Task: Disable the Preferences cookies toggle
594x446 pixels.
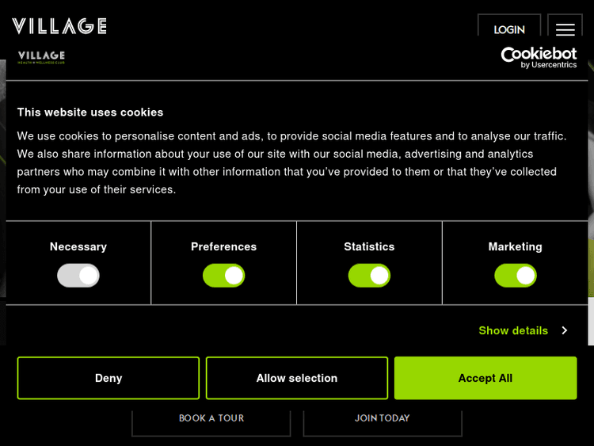Action: click(223, 276)
